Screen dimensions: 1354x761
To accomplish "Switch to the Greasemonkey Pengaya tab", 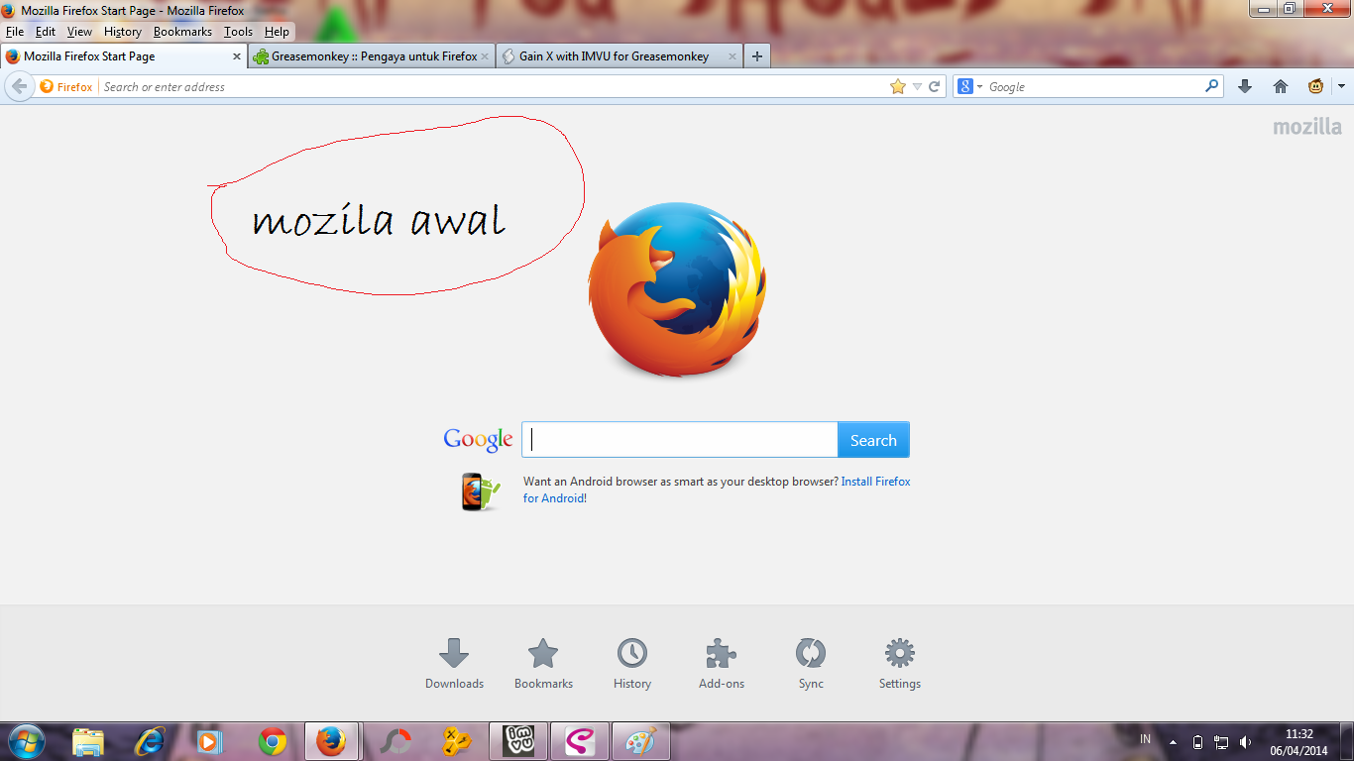I will pyautogui.click(x=371, y=56).
